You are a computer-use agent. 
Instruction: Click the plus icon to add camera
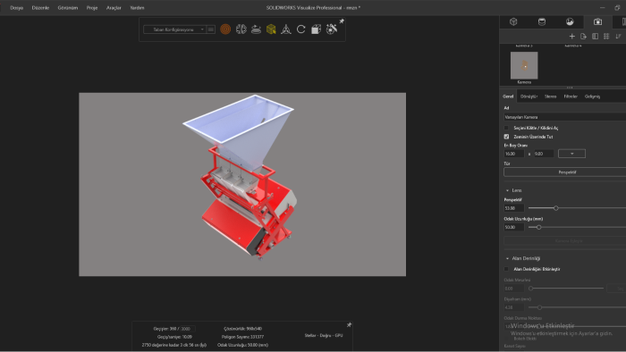coord(571,37)
